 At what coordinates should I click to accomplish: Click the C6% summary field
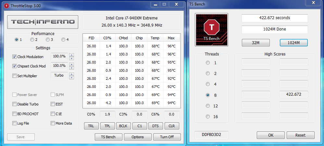(x=172, y=115)
